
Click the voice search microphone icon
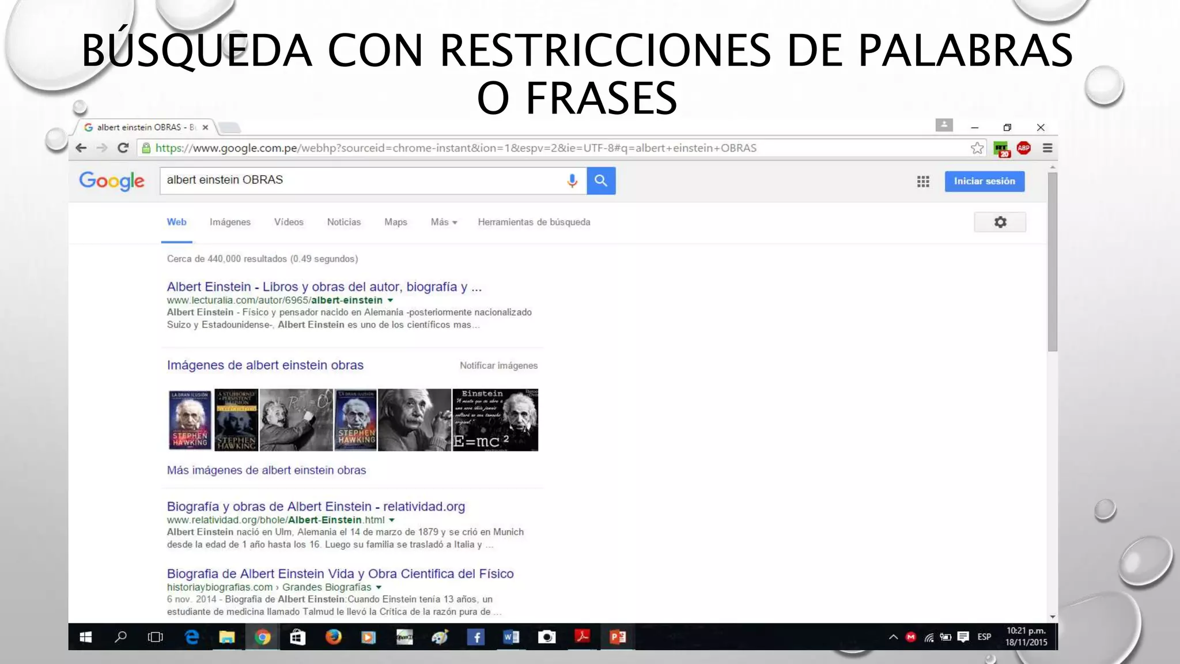tap(572, 181)
